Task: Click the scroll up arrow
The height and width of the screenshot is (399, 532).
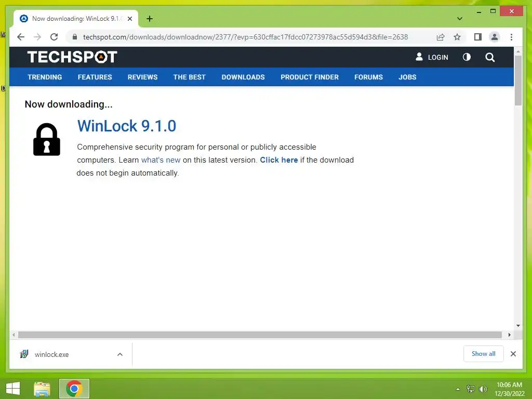Action: (x=518, y=51)
